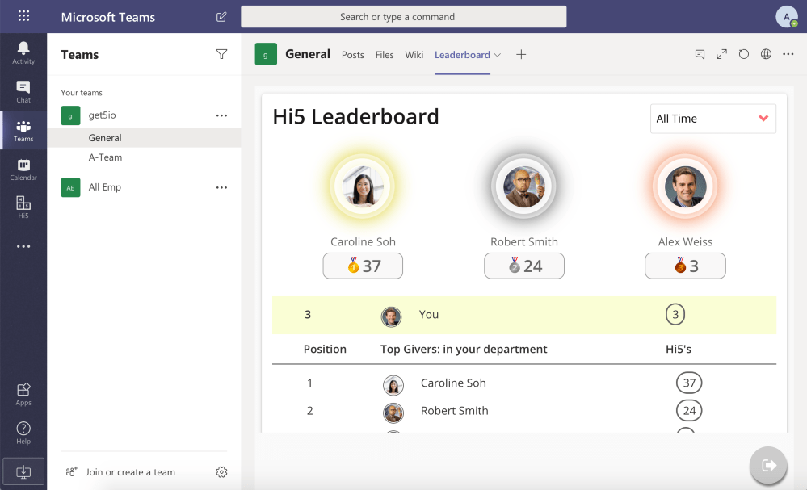This screenshot has height=490, width=807.
Task: Click the 'Hi5's' column header
Action: click(x=679, y=349)
